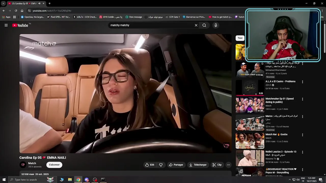Screen dimensions: 326x183
Task: Open menu for Match Nar Gooba video
Action: (x=303, y=135)
